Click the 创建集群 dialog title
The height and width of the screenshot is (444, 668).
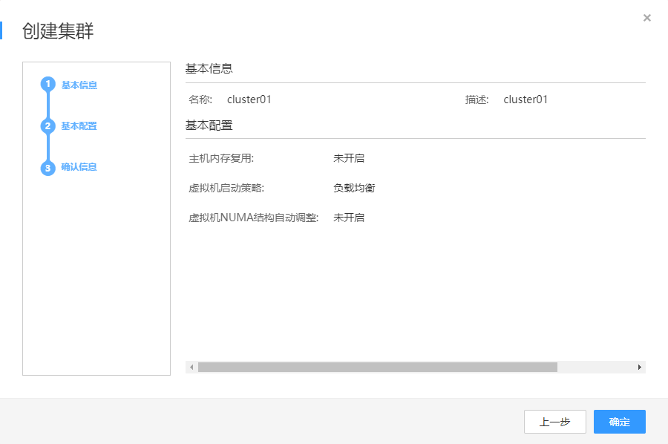pos(58,31)
